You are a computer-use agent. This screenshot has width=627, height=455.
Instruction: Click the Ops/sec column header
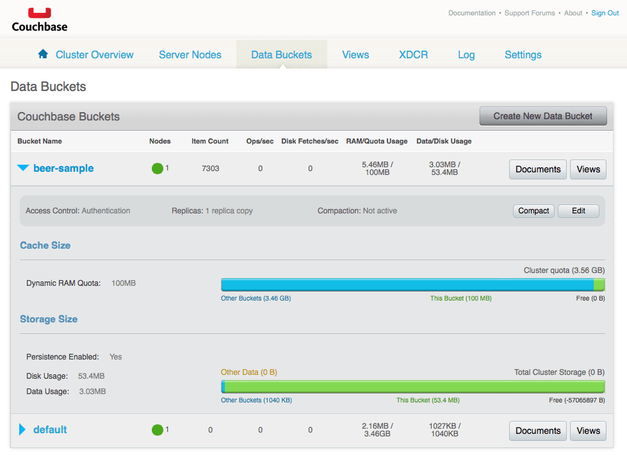260,141
